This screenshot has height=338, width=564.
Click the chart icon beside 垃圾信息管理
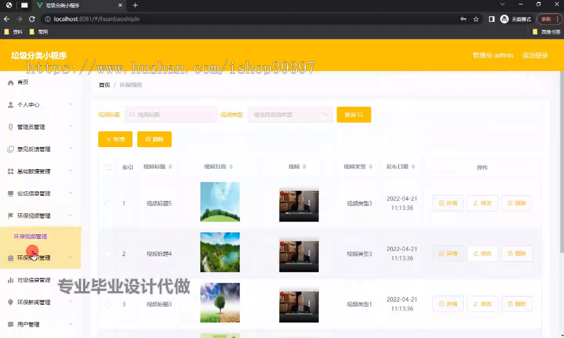click(x=11, y=280)
